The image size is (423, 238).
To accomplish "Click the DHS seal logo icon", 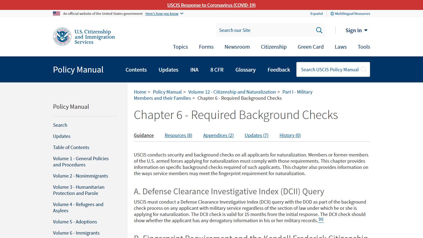I will 62,37.
